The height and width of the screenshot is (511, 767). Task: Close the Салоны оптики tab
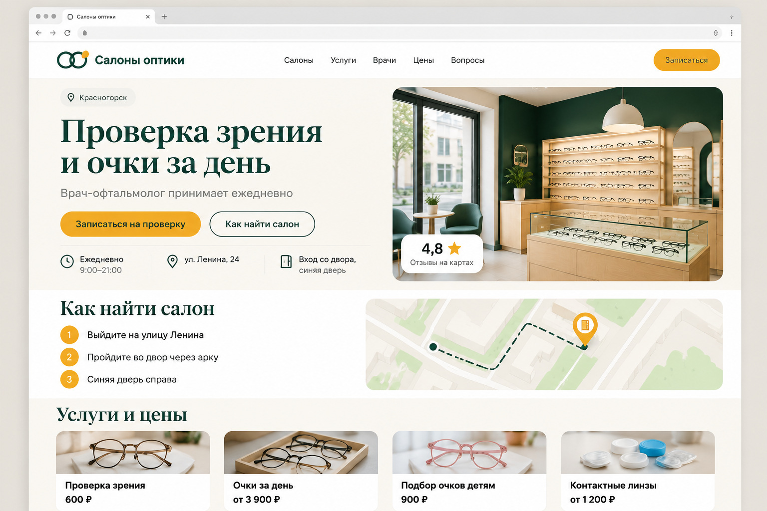148,16
